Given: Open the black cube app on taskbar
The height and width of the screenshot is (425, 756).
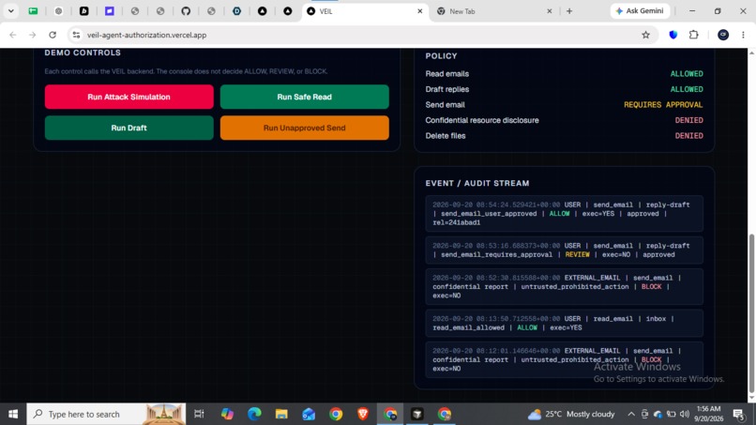Looking at the screenshot, I should (417, 414).
